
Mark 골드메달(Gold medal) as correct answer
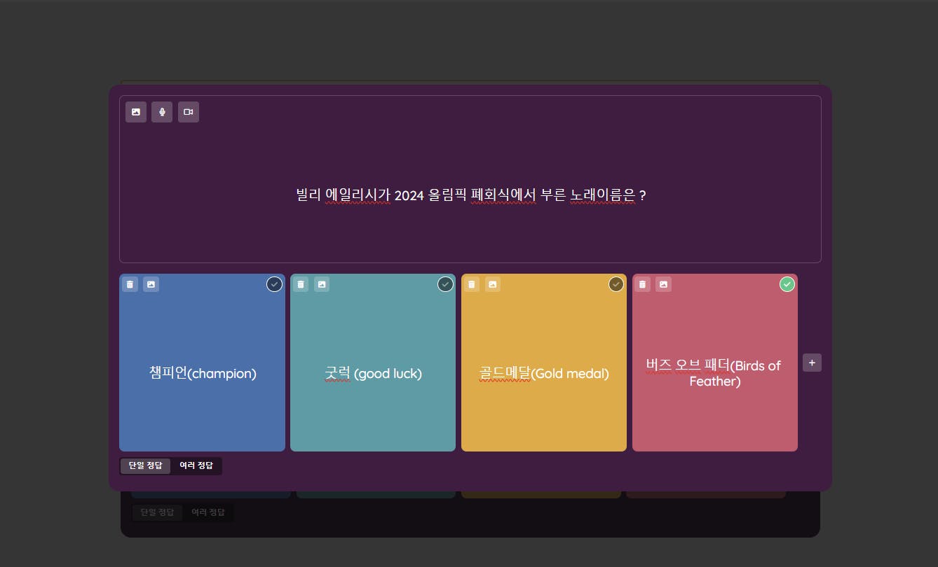[616, 284]
